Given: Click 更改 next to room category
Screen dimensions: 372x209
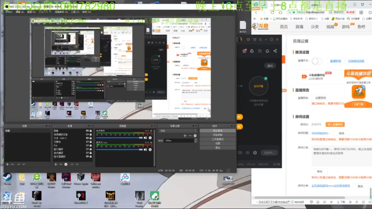Looking at the screenshot, I should 360,186.
